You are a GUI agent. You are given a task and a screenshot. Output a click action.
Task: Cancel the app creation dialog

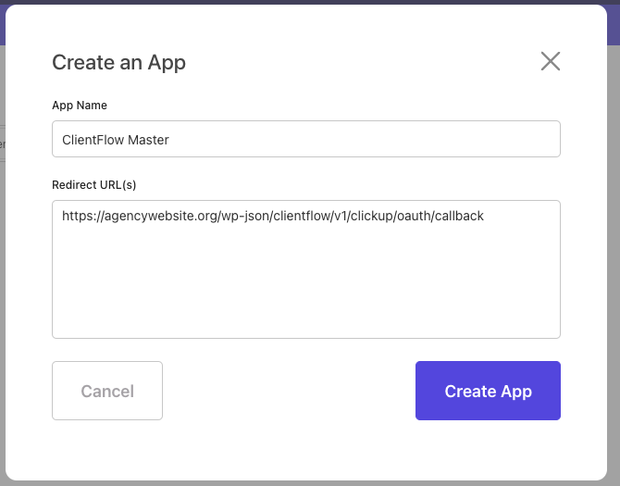pos(107,391)
